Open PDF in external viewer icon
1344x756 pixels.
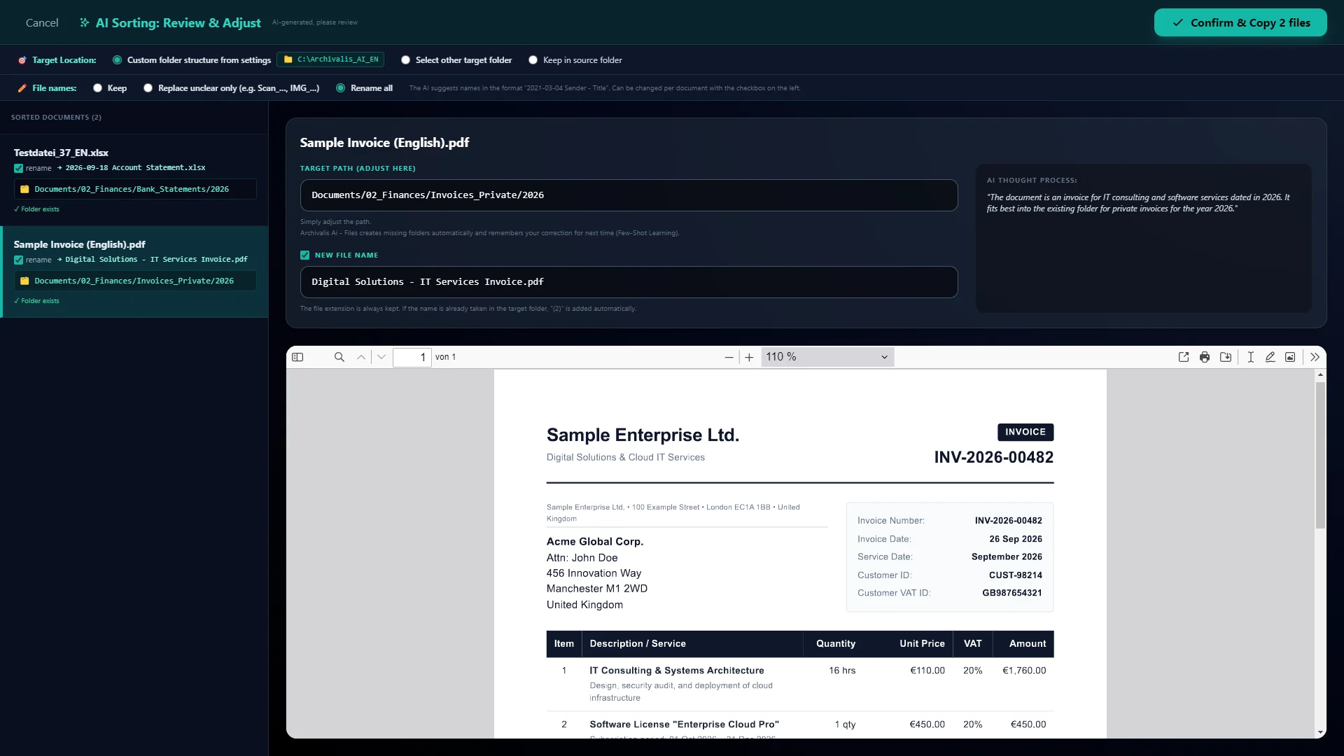pos(1184,357)
